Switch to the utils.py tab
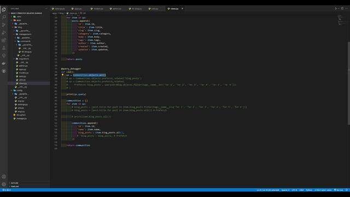 154,9
